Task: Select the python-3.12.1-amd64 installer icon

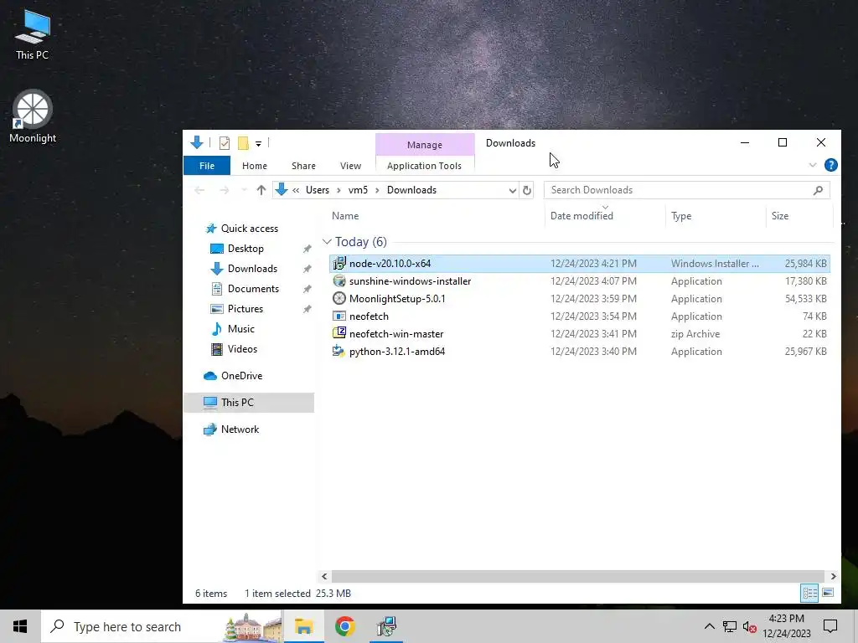Action: click(339, 351)
